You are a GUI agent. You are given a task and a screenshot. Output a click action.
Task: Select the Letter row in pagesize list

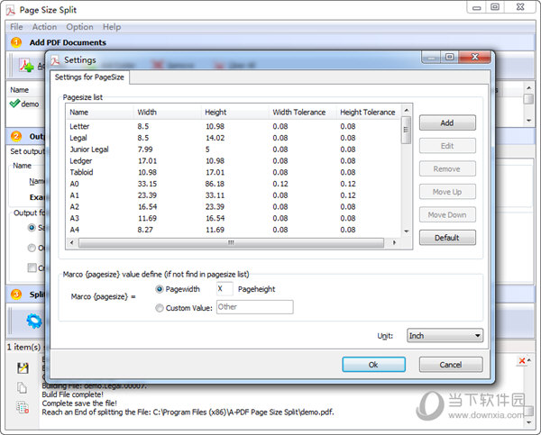(x=234, y=126)
